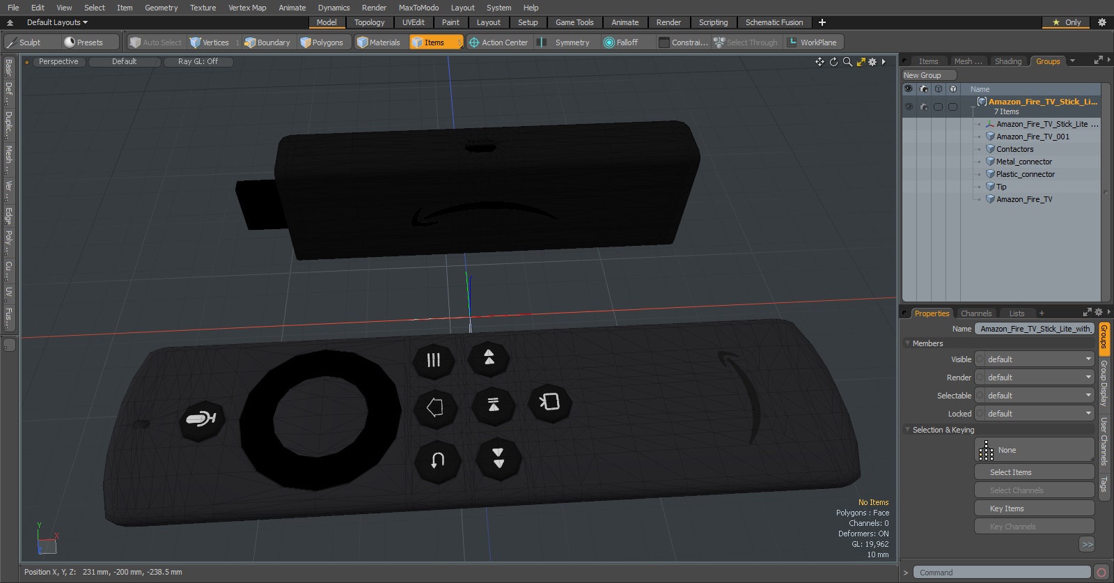
Task: Open the Constraints options
Action: (x=683, y=42)
